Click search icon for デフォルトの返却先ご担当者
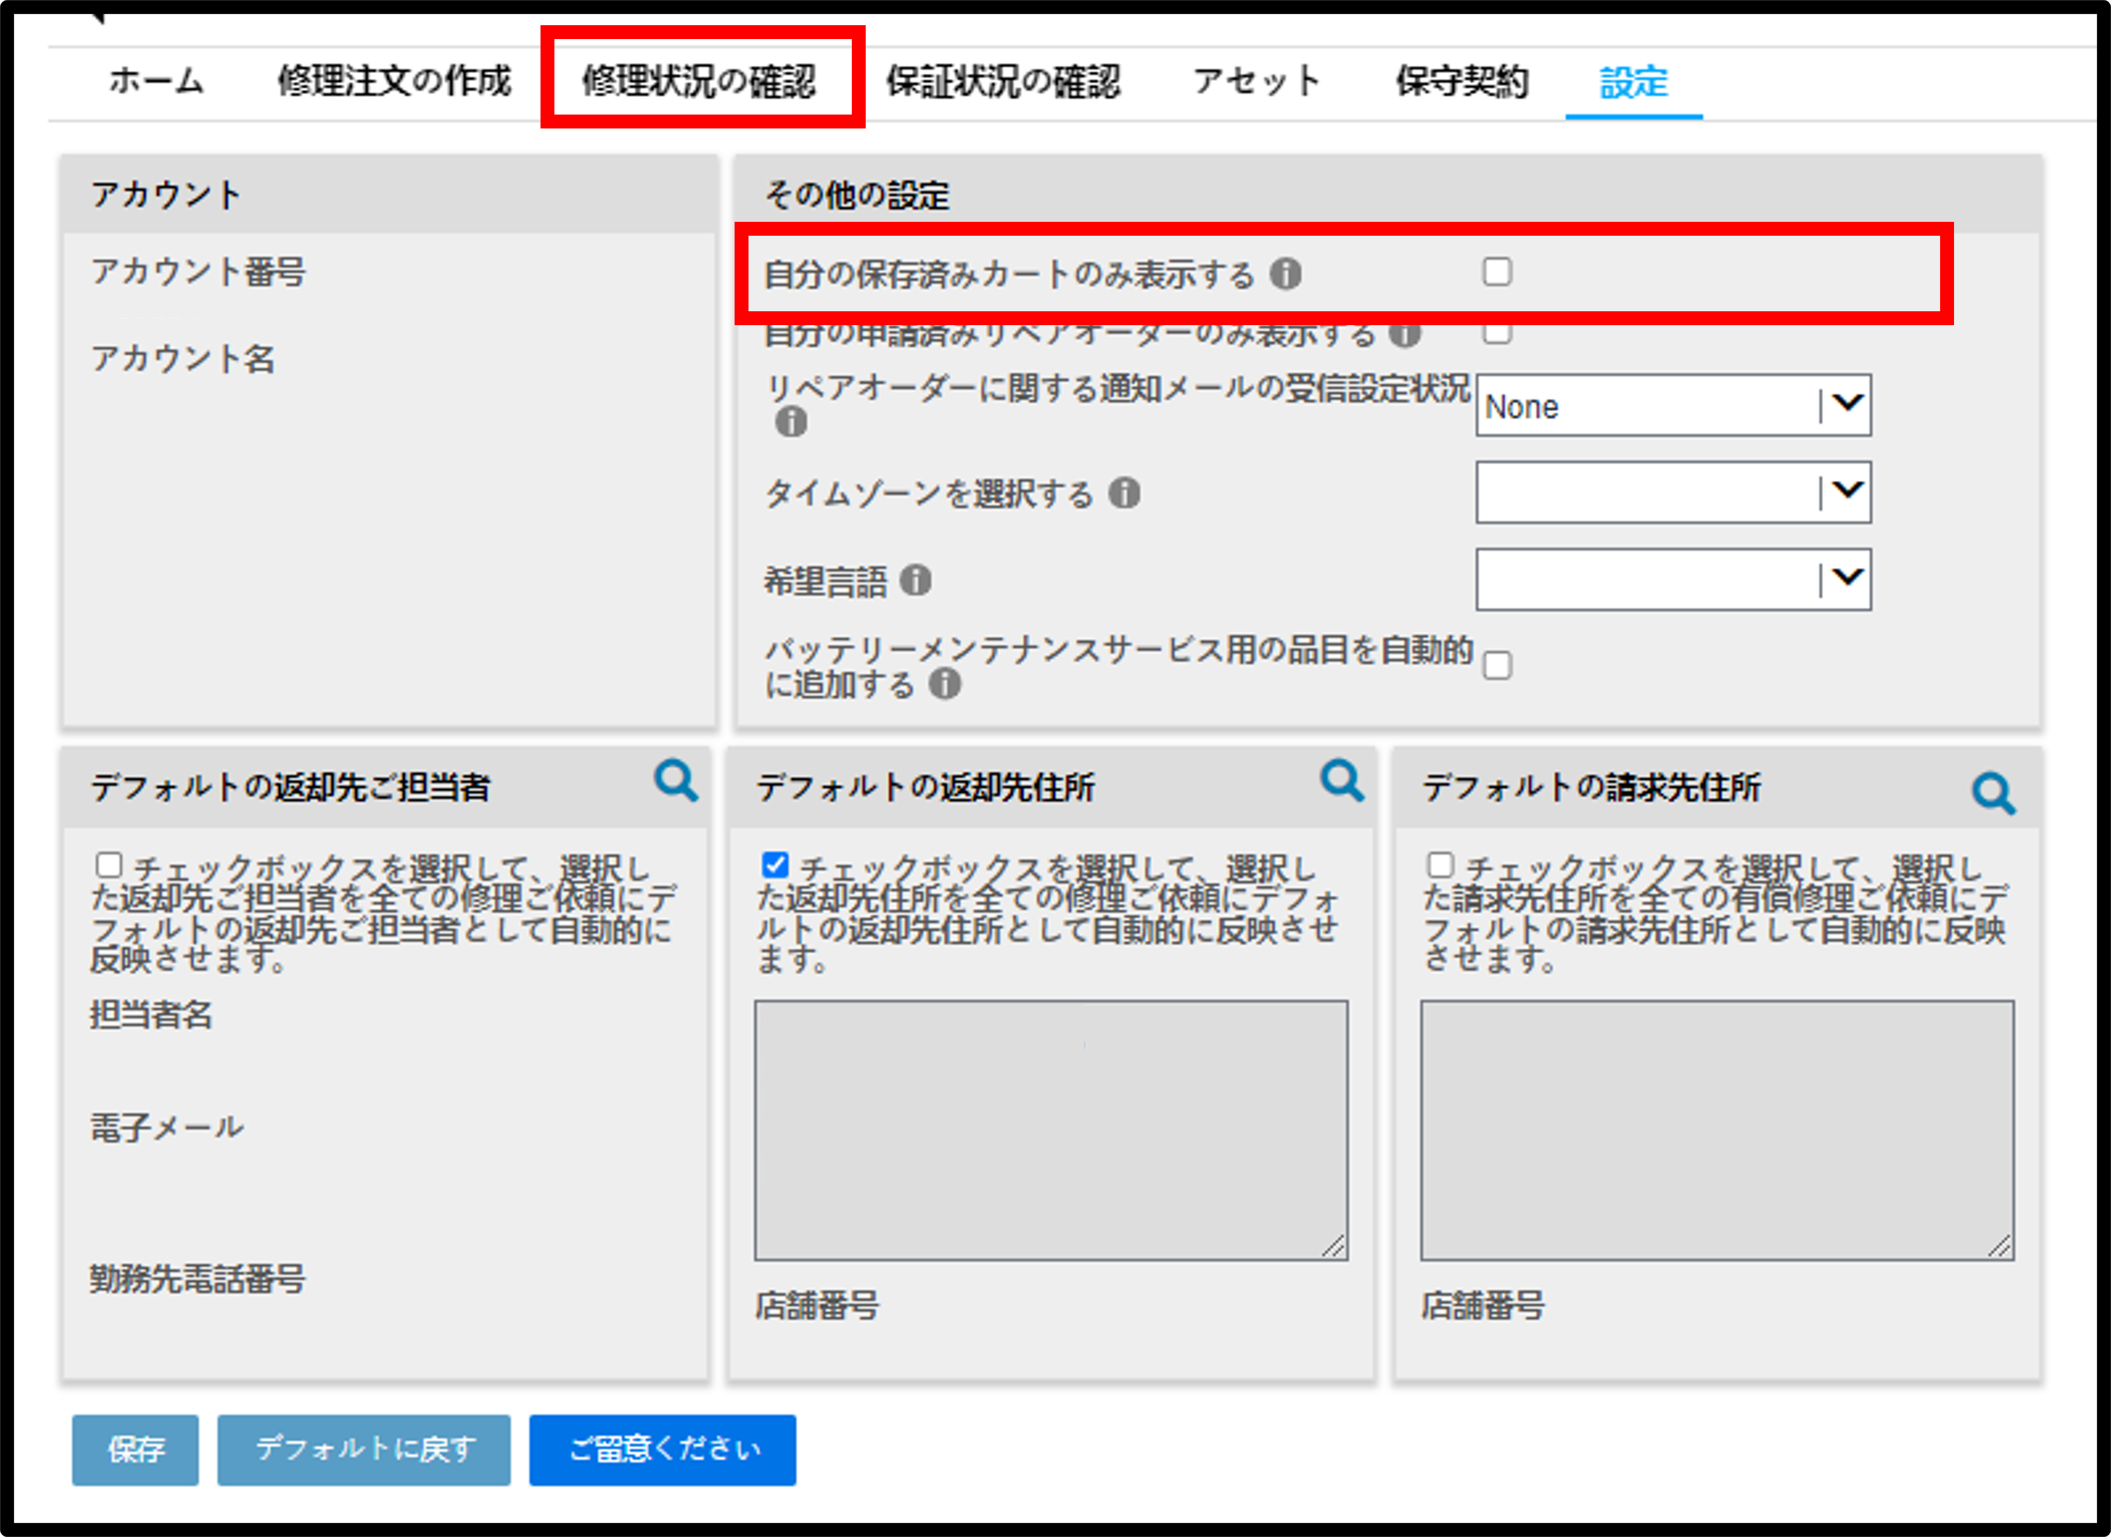This screenshot has width=2111, height=1537. tap(676, 781)
